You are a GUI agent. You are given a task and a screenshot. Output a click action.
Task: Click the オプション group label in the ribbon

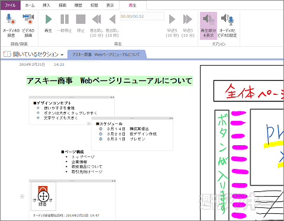[219, 44]
